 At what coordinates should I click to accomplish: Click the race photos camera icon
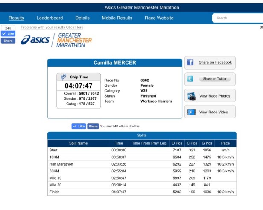tap(191, 96)
